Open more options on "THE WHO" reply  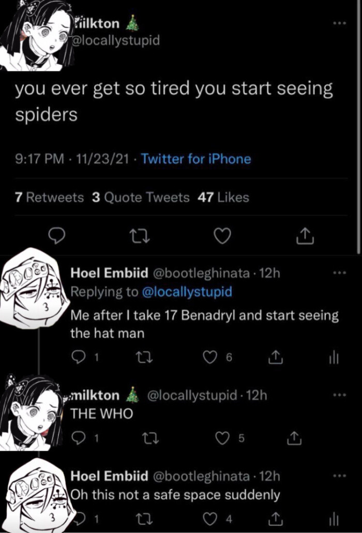[339, 395]
